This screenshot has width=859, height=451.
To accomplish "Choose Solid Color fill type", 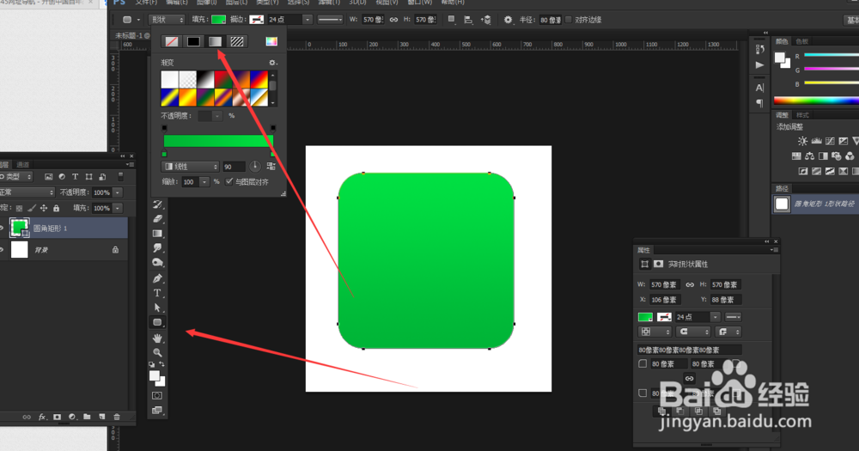I will click(193, 41).
